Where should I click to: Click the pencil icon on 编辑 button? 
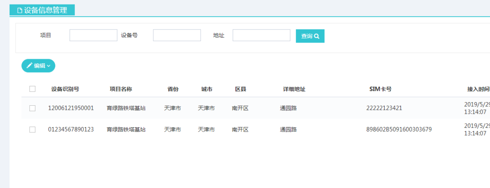tap(29, 66)
